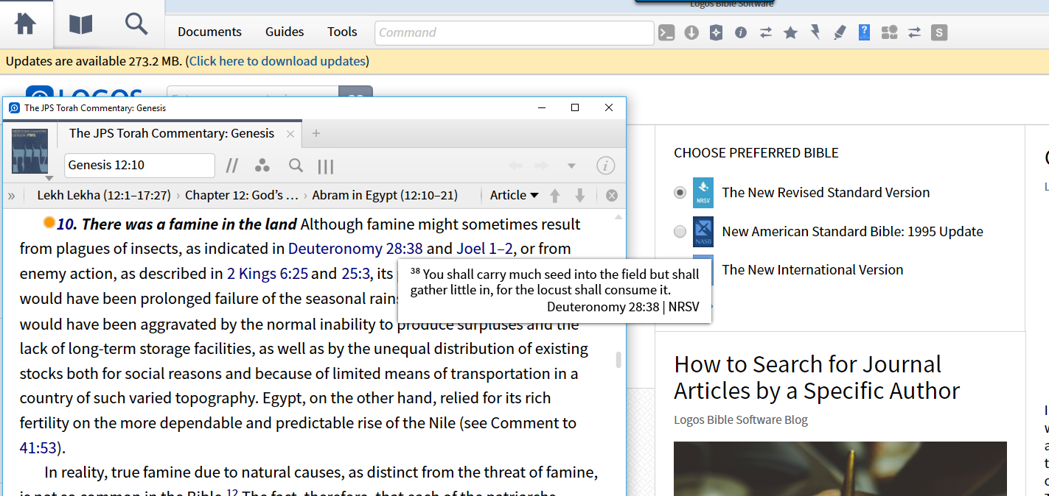Expand table of contents double chevron
Screen dimensions: 1049x496
tap(12, 196)
